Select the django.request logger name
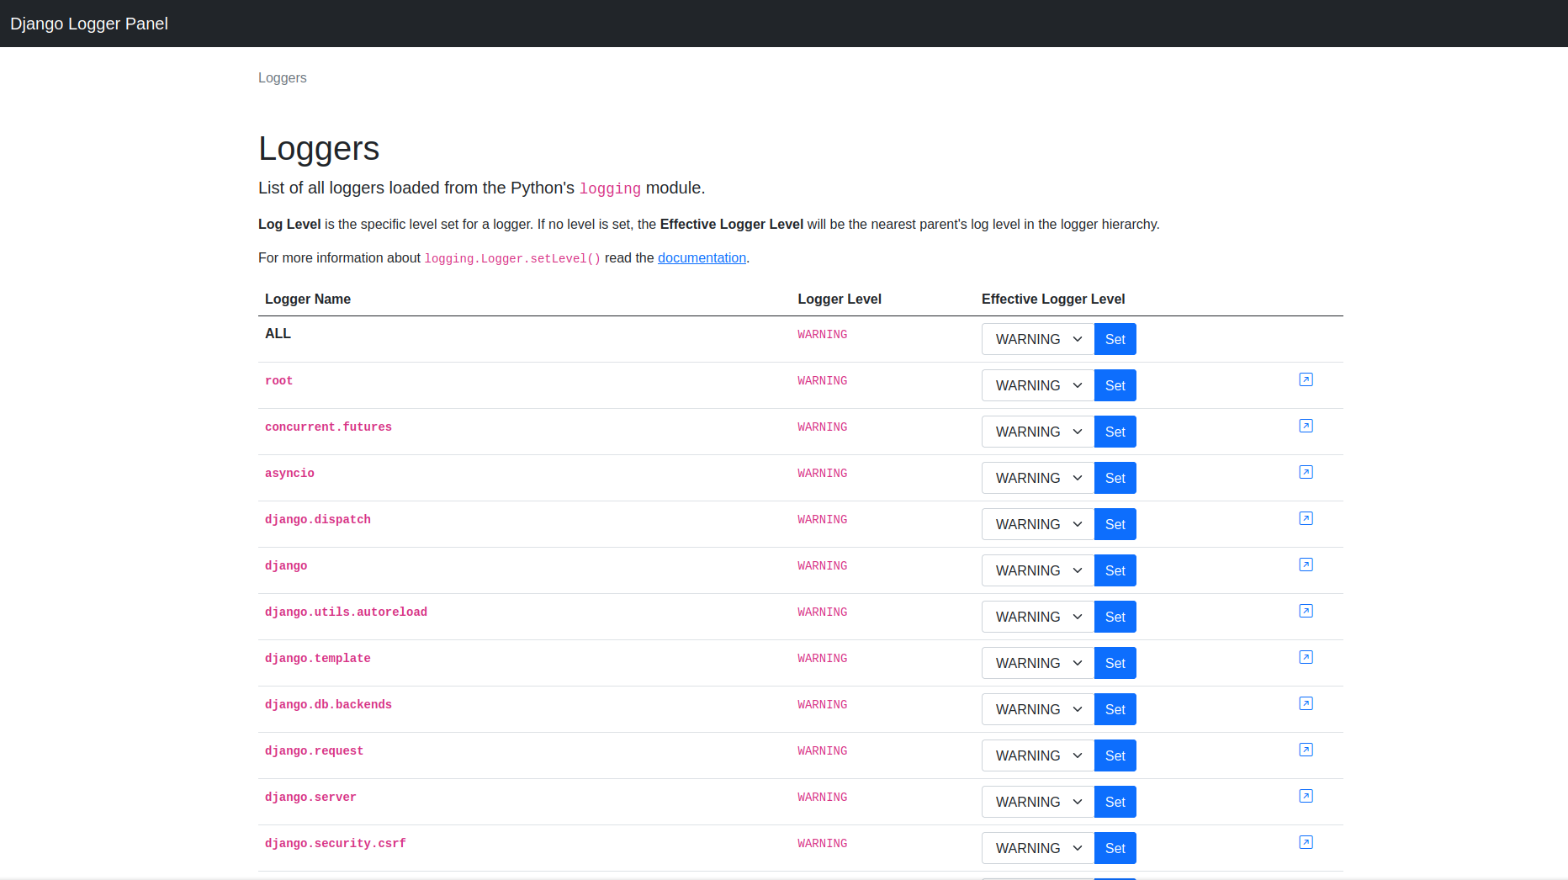 coord(314,750)
